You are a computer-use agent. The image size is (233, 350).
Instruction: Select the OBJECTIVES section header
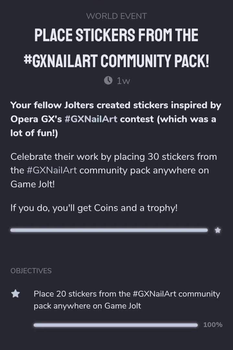31,271
